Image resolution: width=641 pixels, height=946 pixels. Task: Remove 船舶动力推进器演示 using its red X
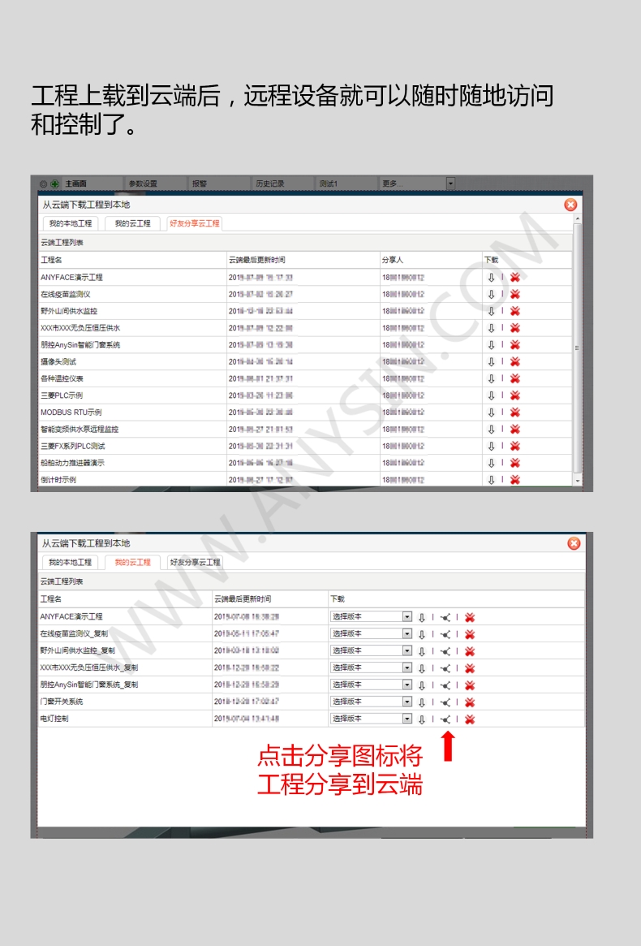click(514, 463)
